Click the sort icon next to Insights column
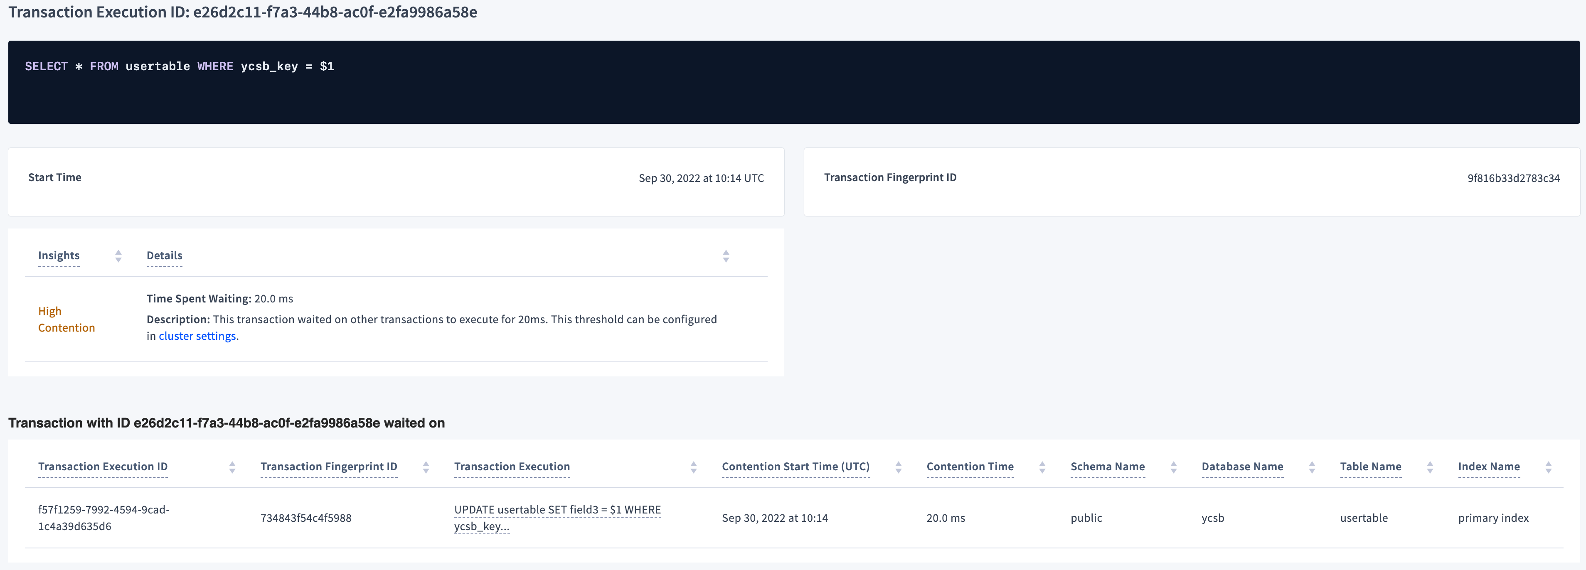1586x570 pixels. (118, 256)
